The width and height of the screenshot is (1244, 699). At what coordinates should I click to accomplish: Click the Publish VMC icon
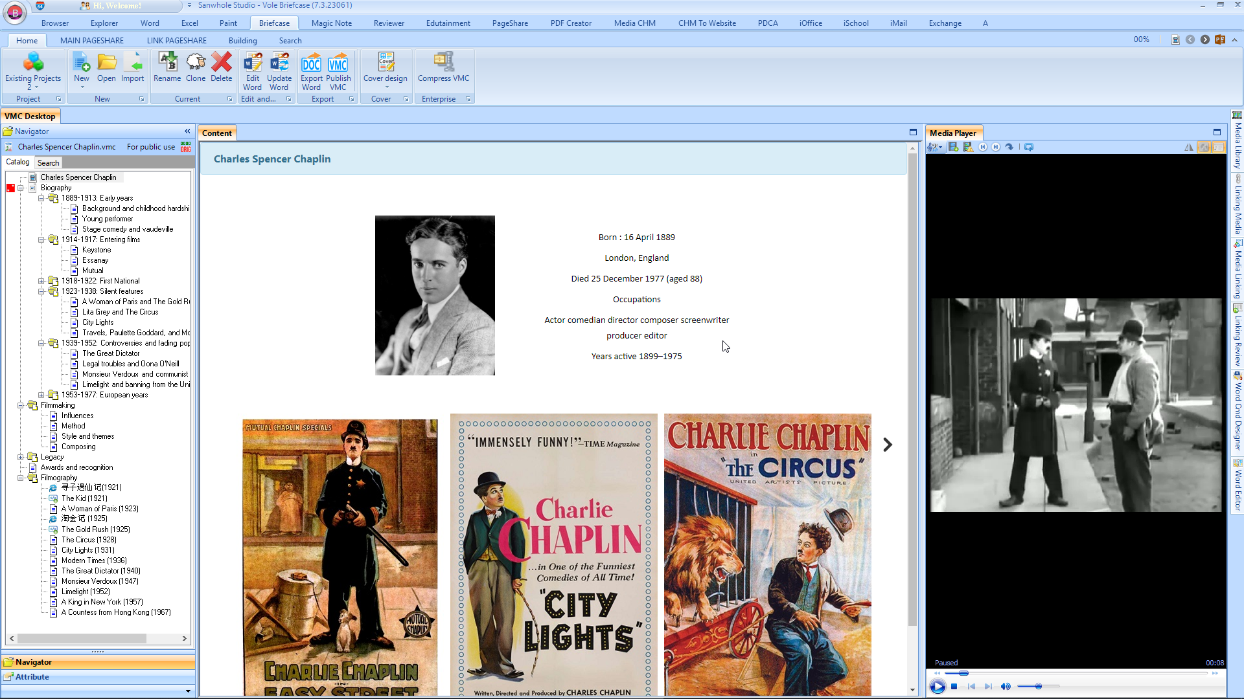click(x=338, y=63)
